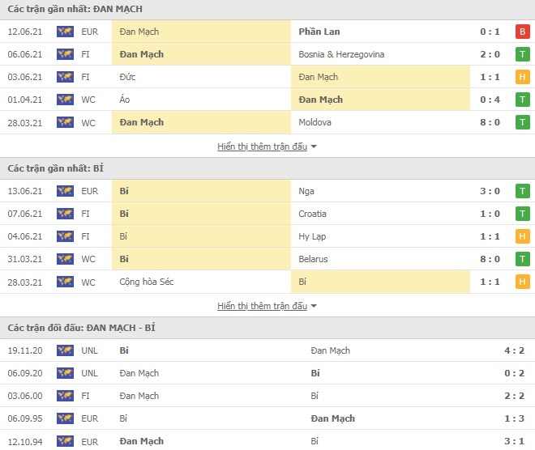Expand more Bỉ matches via second 'Hiển thị thêm trận đấu'
The height and width of the screenshot is (450, 535).
262,306
